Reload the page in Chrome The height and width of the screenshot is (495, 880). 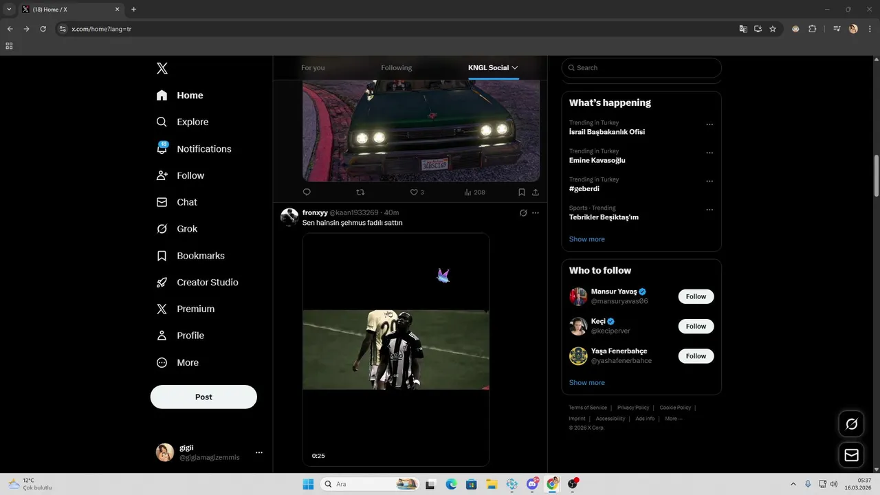[43, 29]
